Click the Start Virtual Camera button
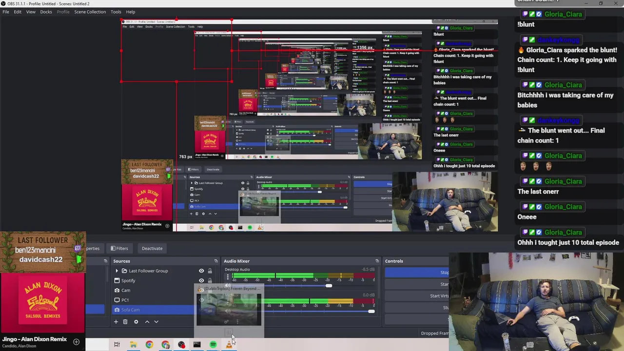Screen dimensions: 624x351 (x=417, y=296)
